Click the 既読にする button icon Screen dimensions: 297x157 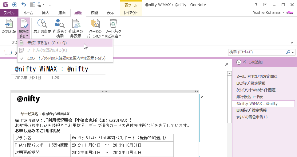coord(24,24)
